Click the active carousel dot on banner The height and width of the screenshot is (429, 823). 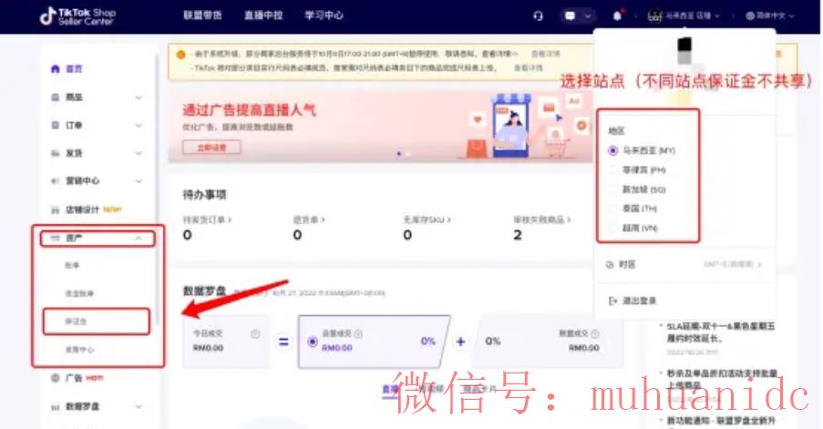399,154
